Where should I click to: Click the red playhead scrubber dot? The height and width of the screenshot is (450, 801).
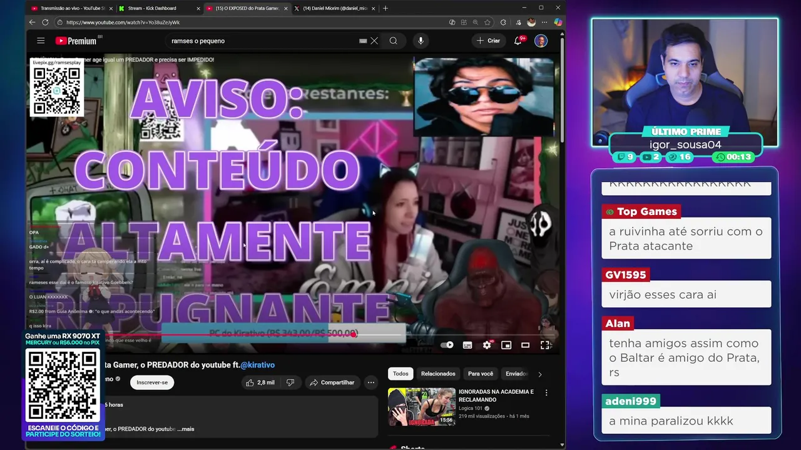pos(354,334)
